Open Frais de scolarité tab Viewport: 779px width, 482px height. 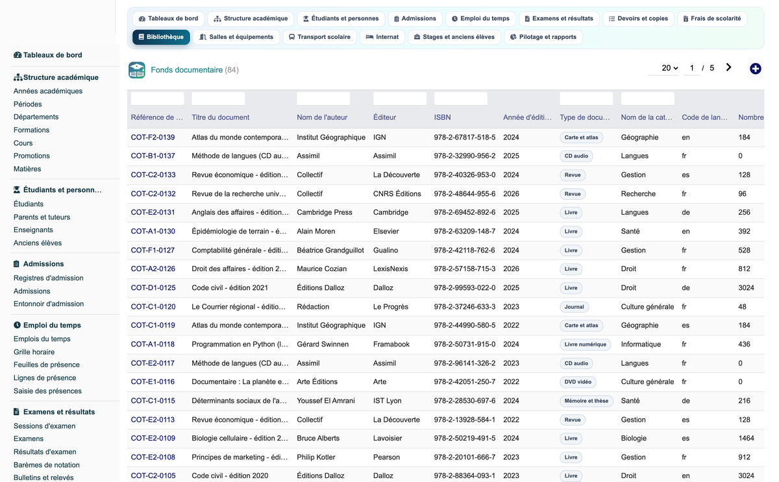tap(711, 19)
